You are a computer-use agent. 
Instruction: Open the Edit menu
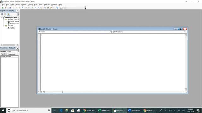(8, 5)
